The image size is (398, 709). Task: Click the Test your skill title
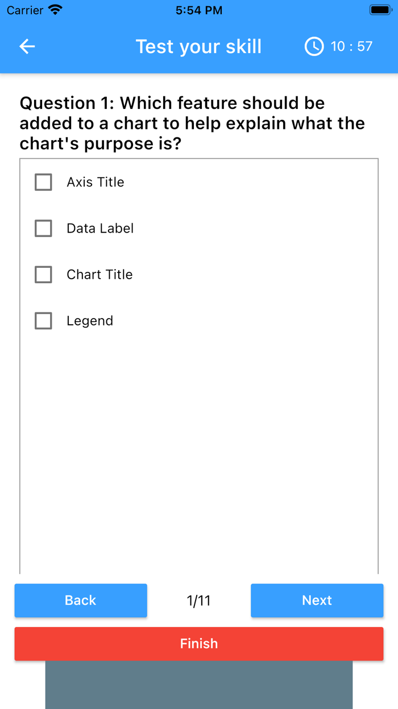(x=198, y=47)
